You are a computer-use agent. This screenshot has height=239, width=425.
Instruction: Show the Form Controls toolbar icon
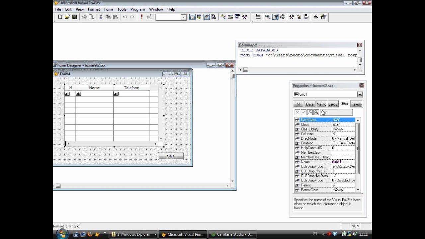point(292,17)
